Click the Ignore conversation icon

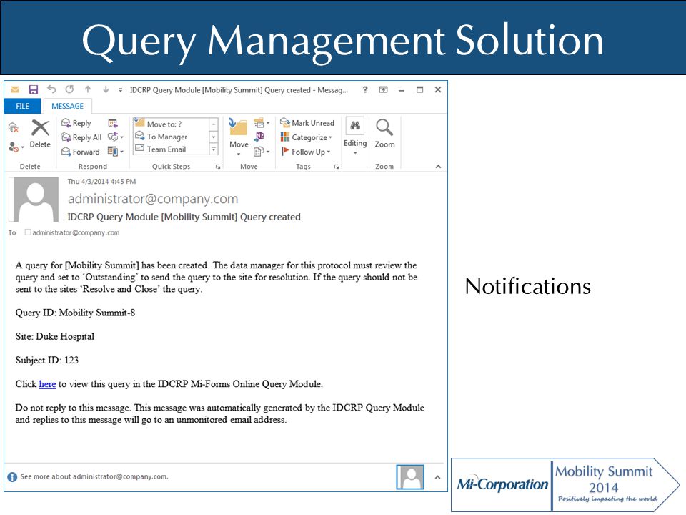tap(14, 128)
